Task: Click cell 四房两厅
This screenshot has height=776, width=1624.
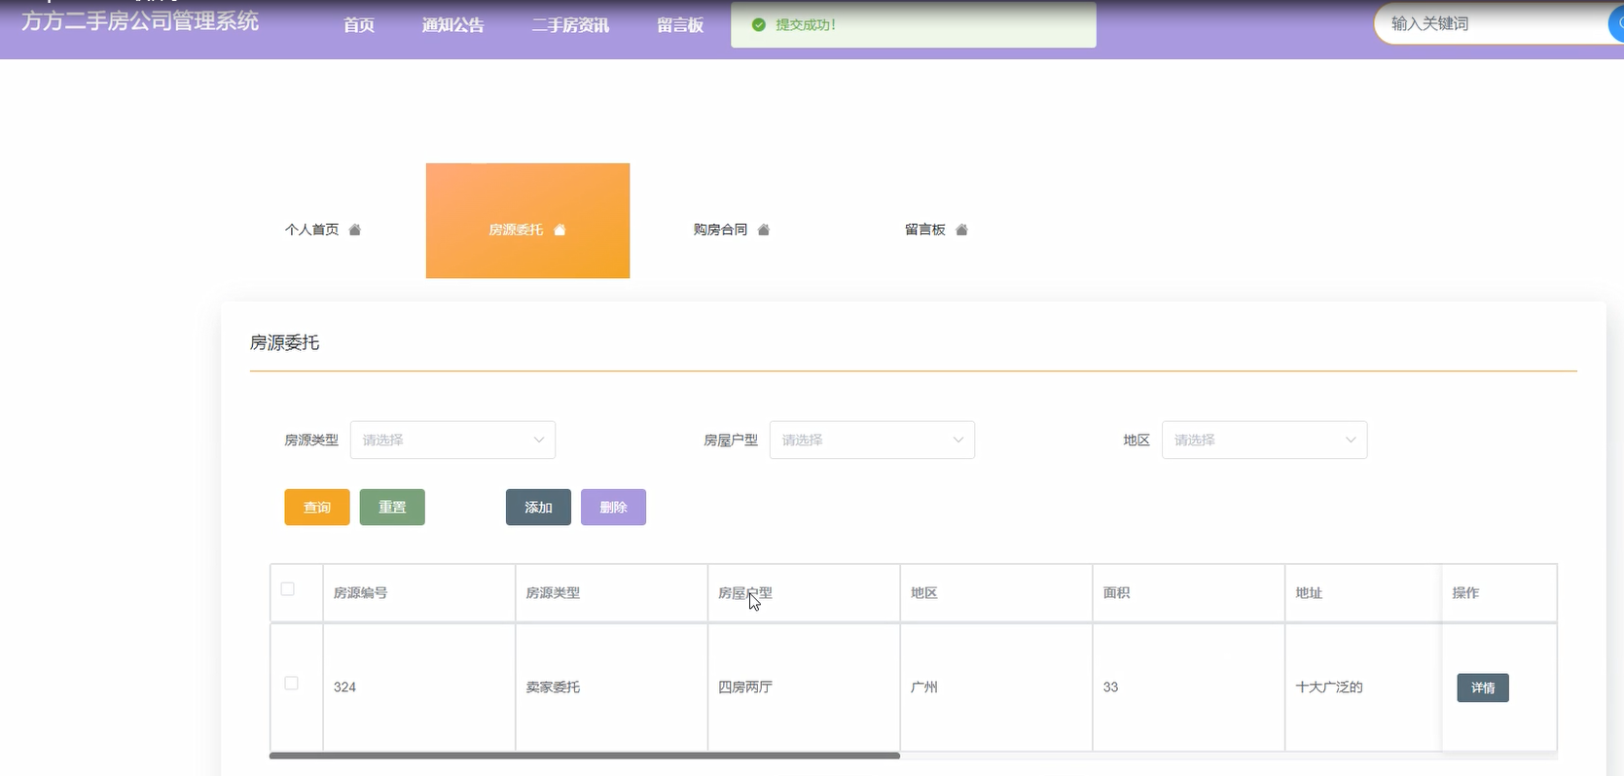Action: [745, 687]
